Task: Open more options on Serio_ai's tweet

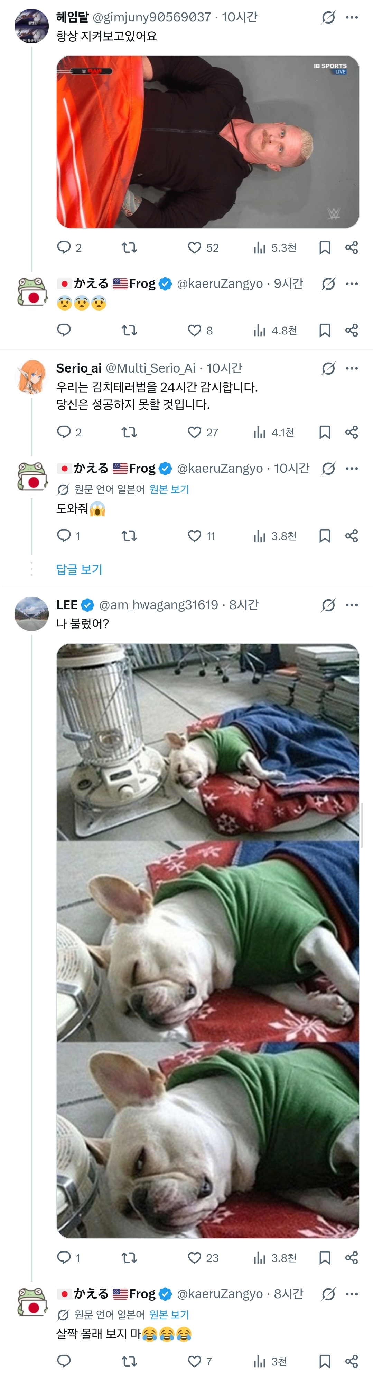Action: click(352, 368)
